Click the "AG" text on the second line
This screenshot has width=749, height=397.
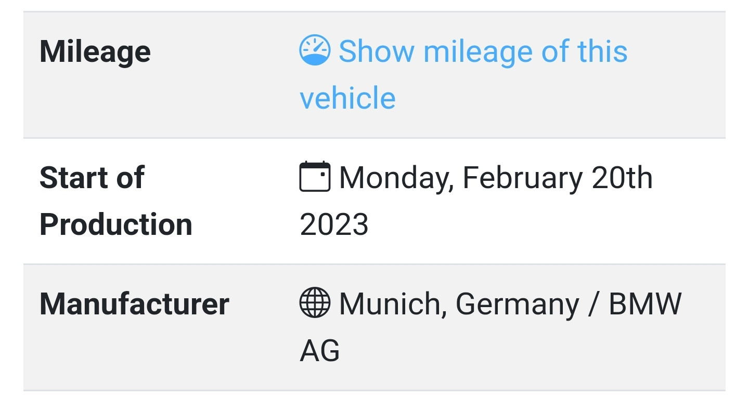[319, 350]
